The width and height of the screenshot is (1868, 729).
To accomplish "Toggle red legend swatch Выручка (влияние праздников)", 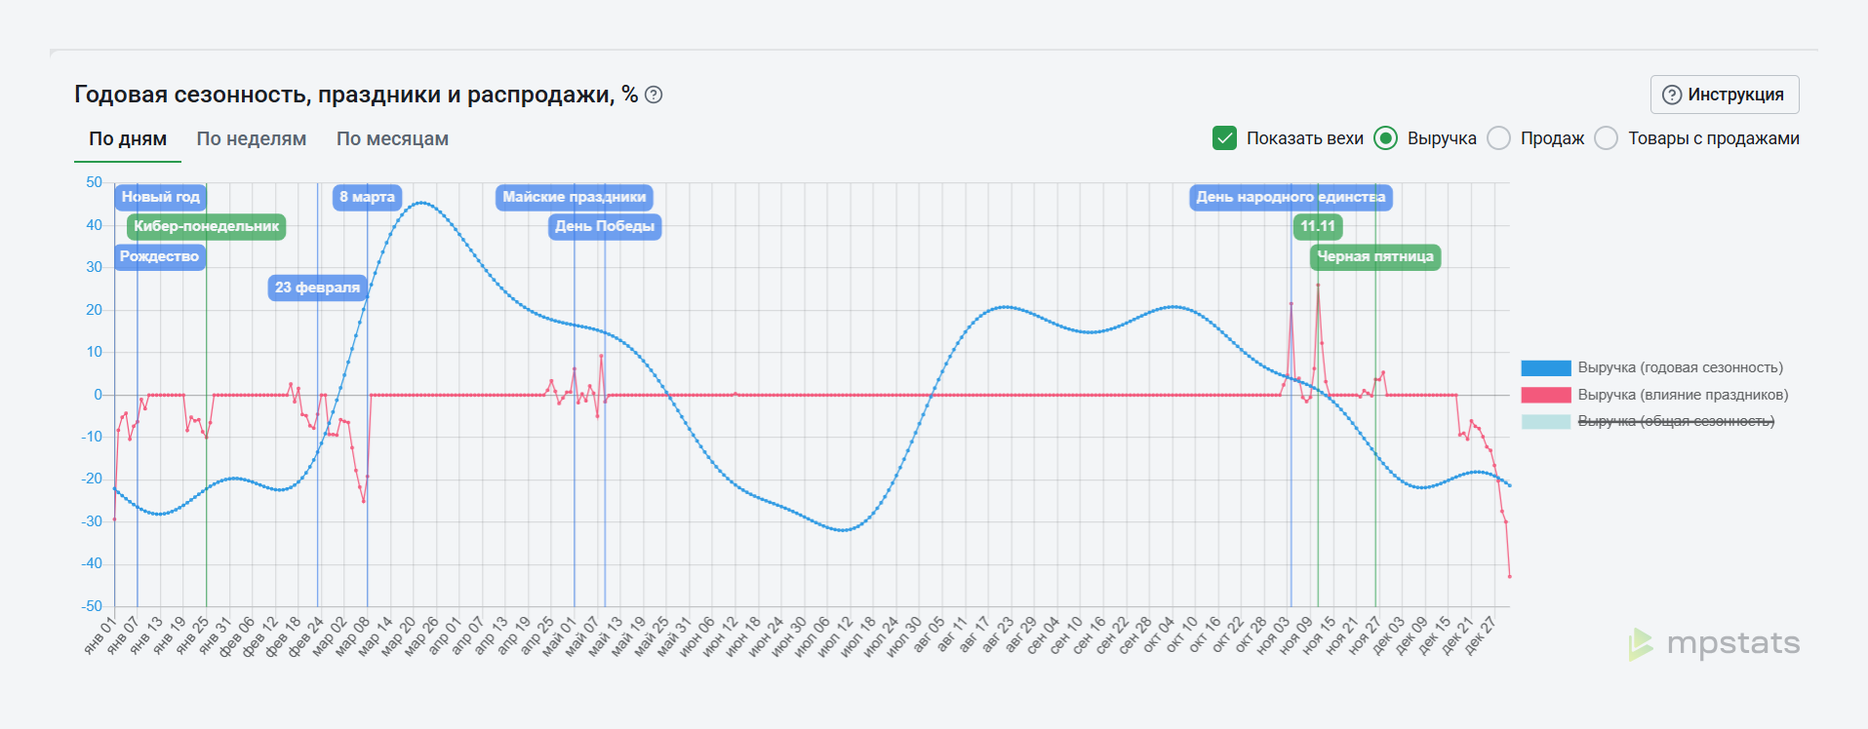I will click(x=1546, y=395).
